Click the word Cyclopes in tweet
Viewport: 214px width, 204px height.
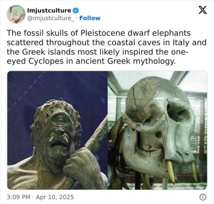click(x=46, y=61)
